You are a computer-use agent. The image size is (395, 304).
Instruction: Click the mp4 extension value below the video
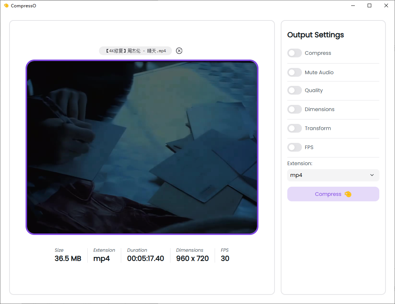[x=101, y=259]
